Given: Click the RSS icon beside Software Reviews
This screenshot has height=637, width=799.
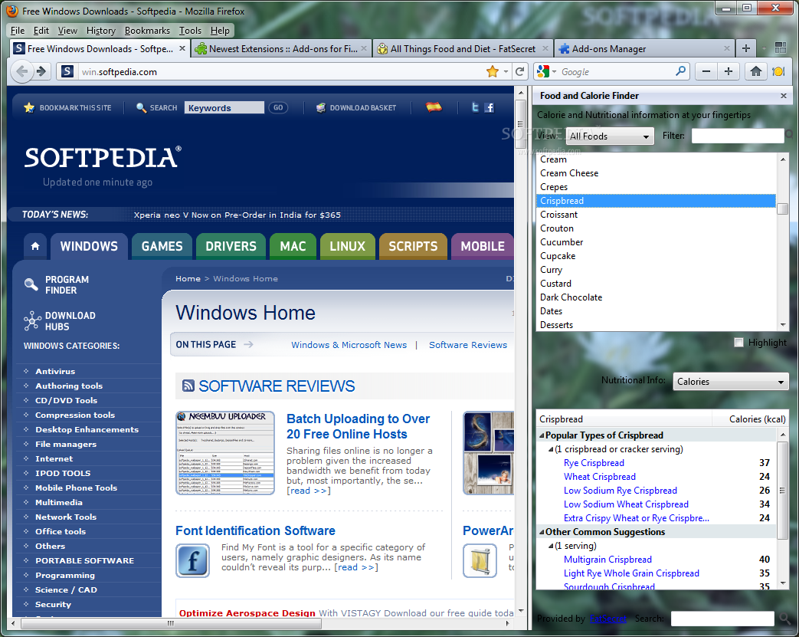Looking at the screenshot, I should click(x=188, y=386).
